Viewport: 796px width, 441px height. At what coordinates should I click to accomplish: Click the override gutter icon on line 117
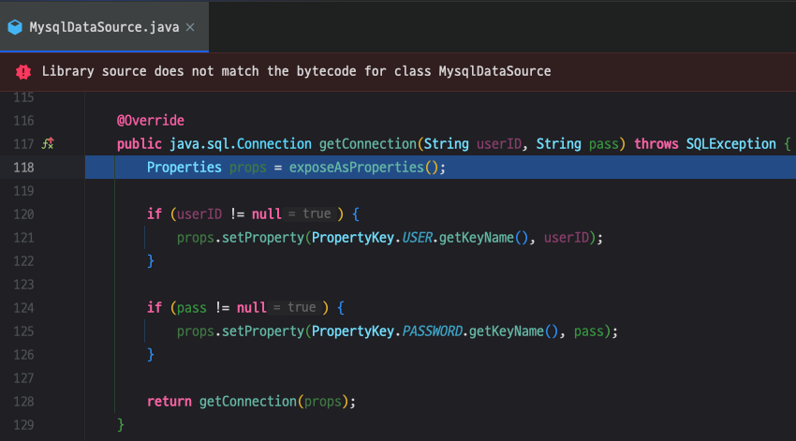[48, 143]
